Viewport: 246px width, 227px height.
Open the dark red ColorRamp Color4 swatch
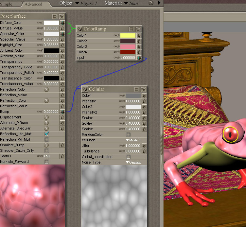click(128, 52)
